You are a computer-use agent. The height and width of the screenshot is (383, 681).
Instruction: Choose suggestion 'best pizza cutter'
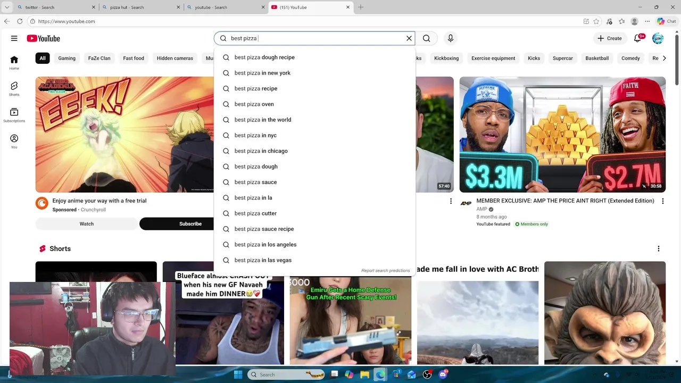point(314,213)
